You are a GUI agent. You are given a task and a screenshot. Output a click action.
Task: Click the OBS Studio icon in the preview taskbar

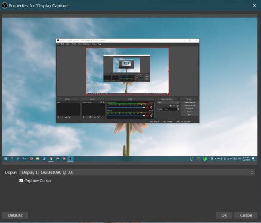(x=70, y=159)
